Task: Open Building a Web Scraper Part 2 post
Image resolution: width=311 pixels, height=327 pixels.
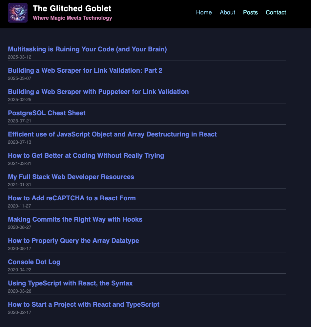Action: 85,70
